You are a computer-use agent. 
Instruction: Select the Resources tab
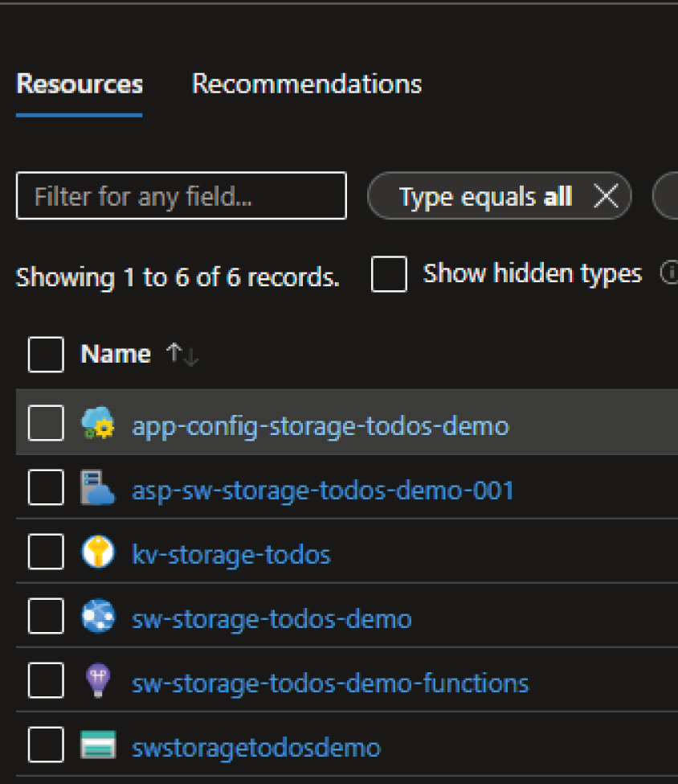click(80, 84)
